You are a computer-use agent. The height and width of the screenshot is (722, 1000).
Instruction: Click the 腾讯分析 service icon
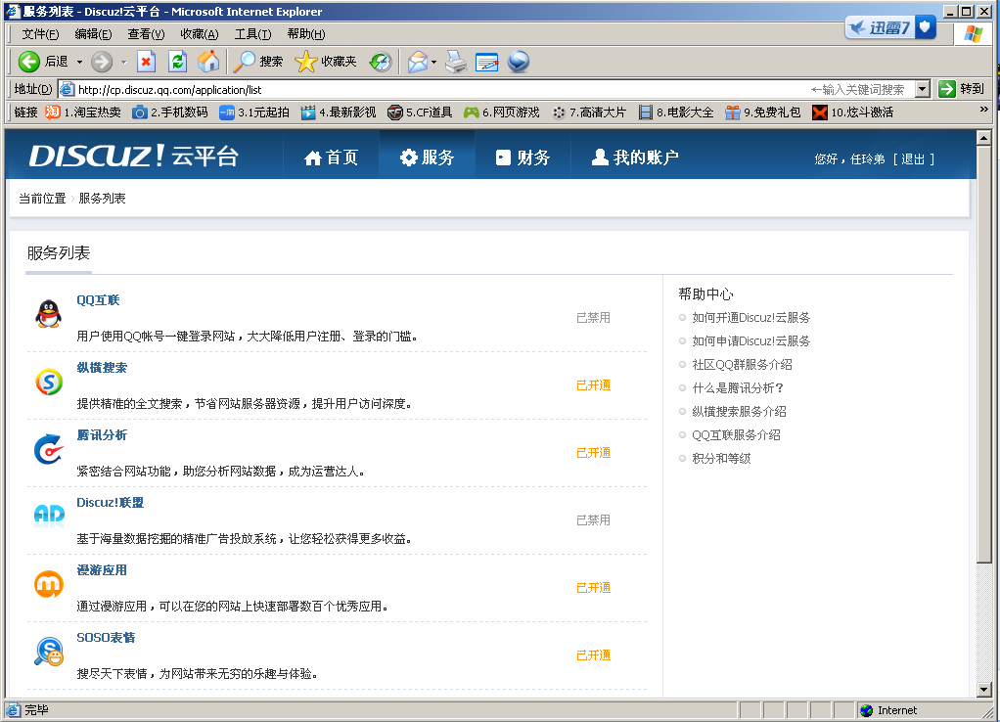(x=48, y=449)
